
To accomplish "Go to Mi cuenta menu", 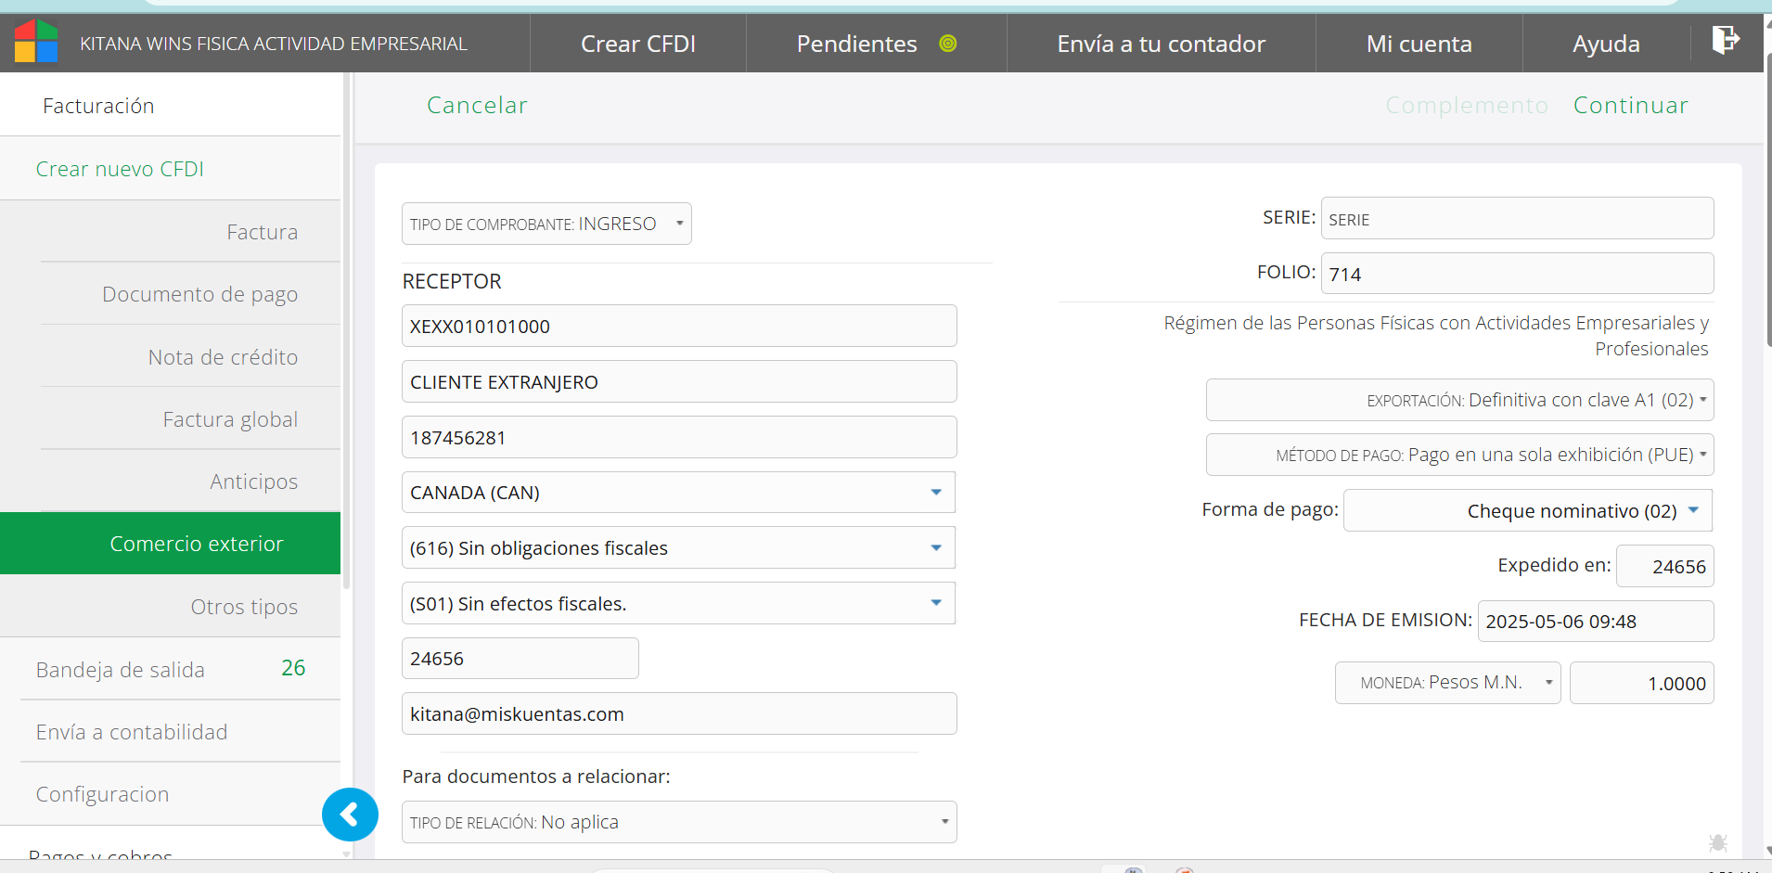I will tap(1419, 44).
